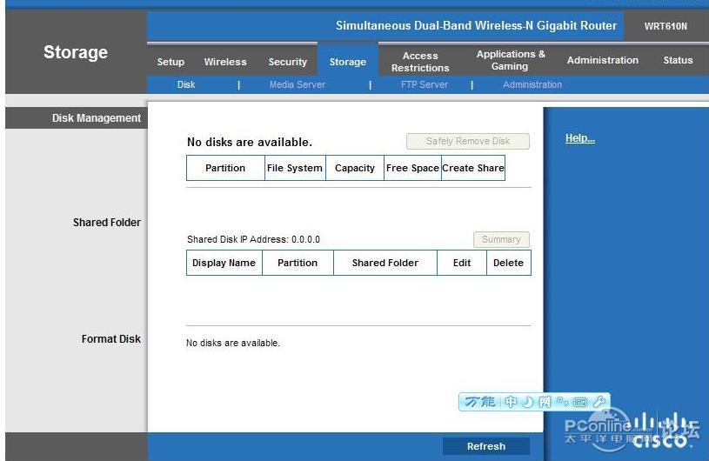Switch to the Wireless tab
This screenshot has height=461, width=709.
pos(225,62)
